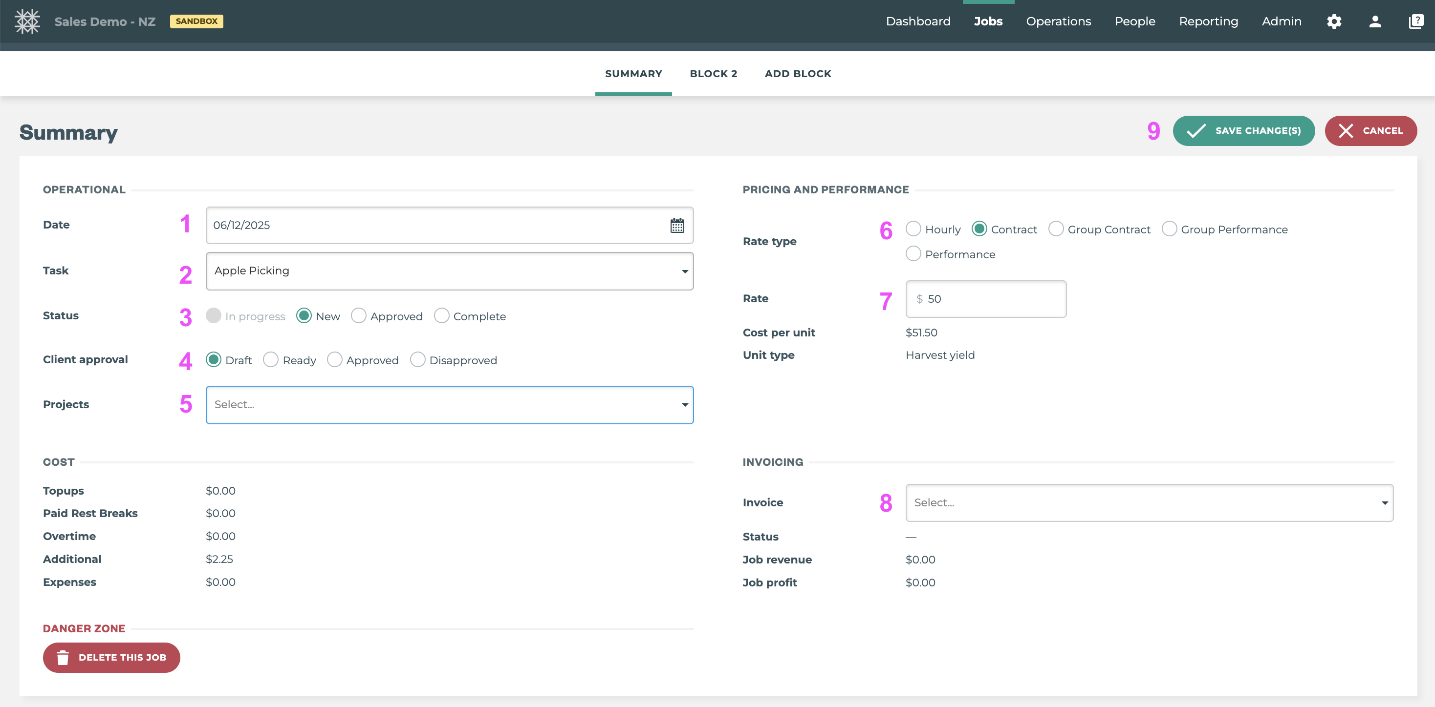
Task: Set status to Approved
Action: [x=359, y=316]
